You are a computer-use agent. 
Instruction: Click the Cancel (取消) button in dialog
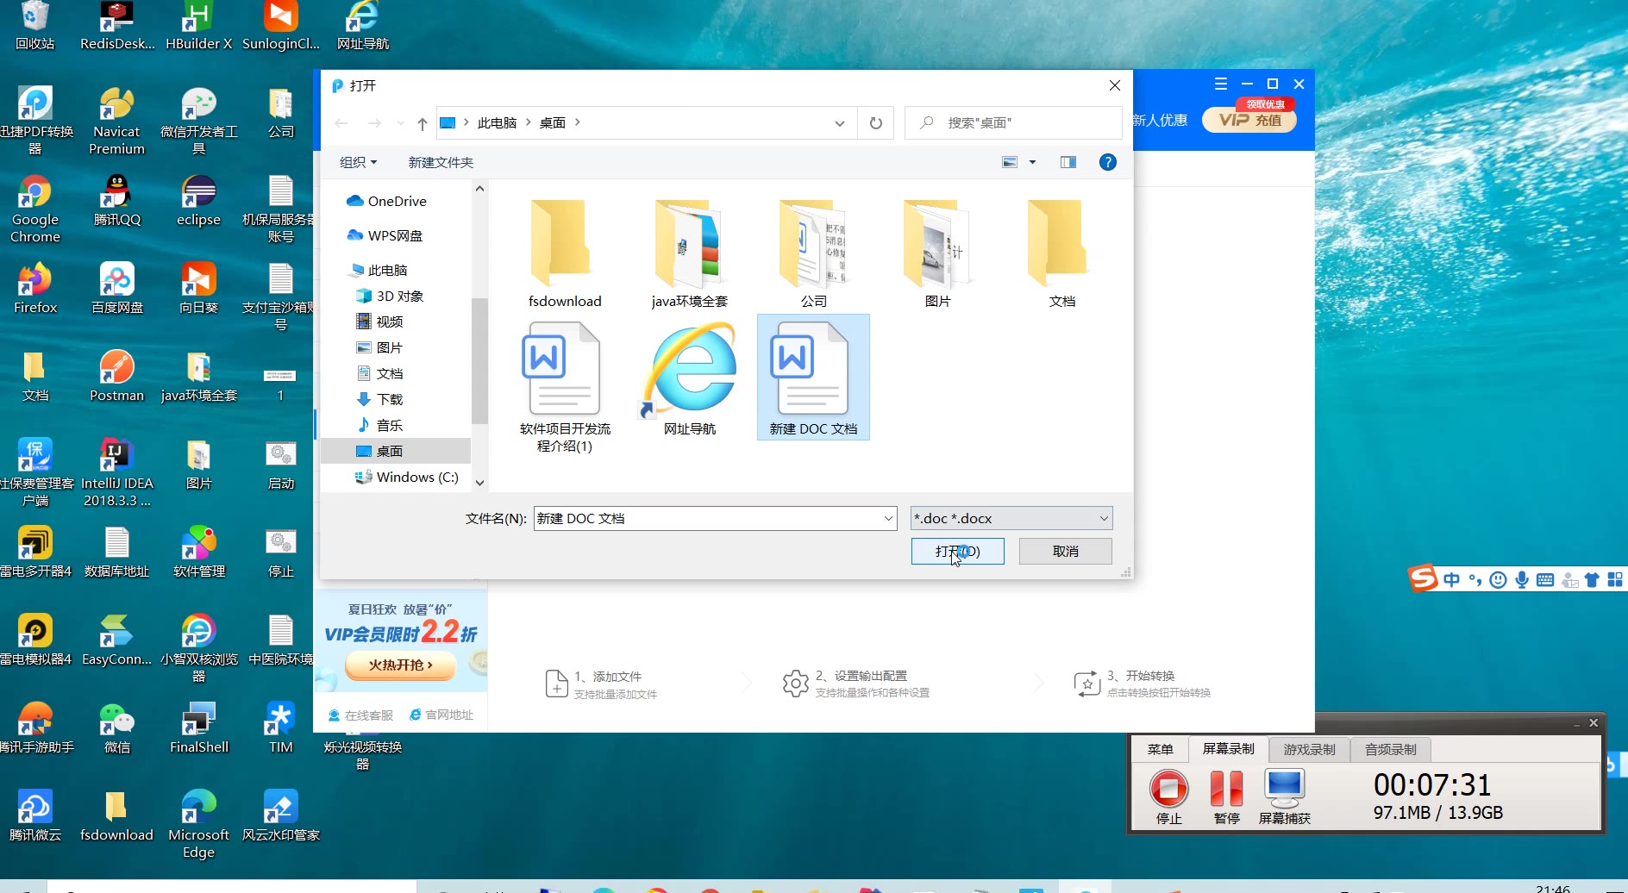point(1065,552)
